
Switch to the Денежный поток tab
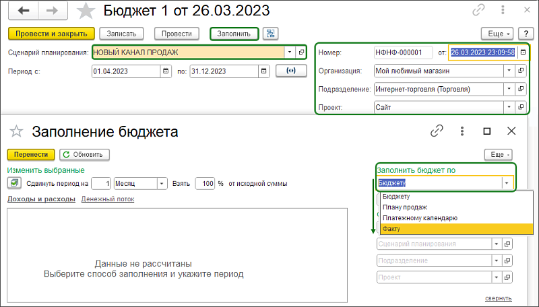[108, 199]
